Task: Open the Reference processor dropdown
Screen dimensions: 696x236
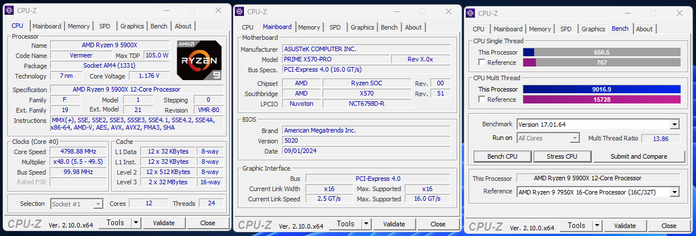Action: click(x=675, y=192)
